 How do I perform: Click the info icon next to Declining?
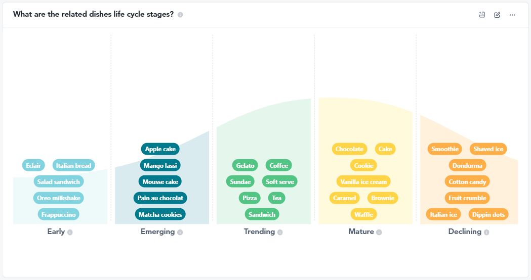click(486, 232)
